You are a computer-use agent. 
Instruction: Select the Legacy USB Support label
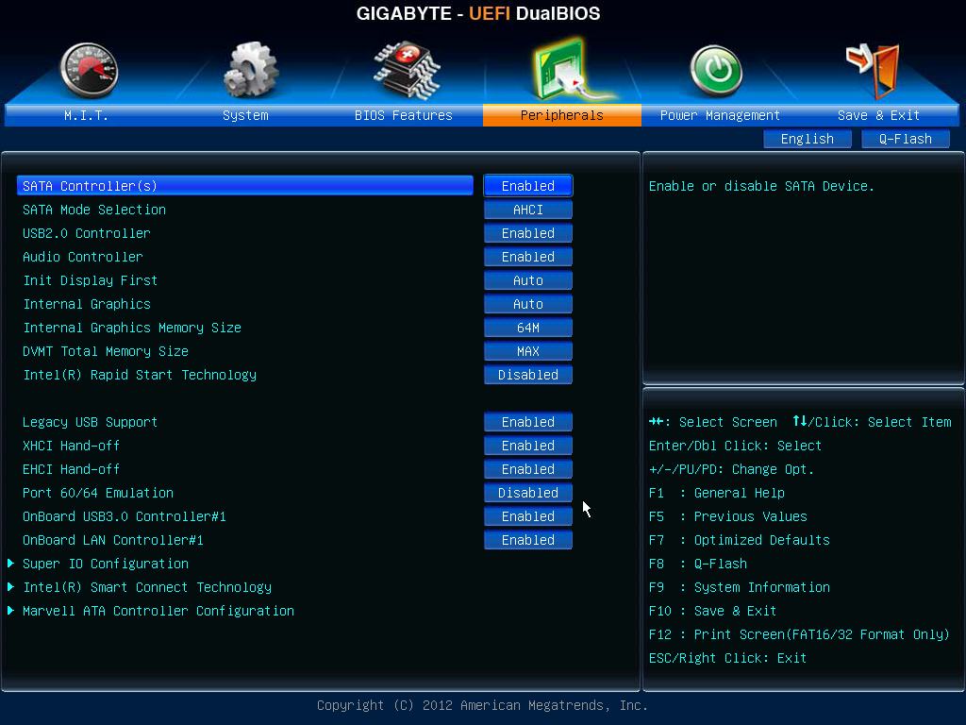tap(90, 422)
